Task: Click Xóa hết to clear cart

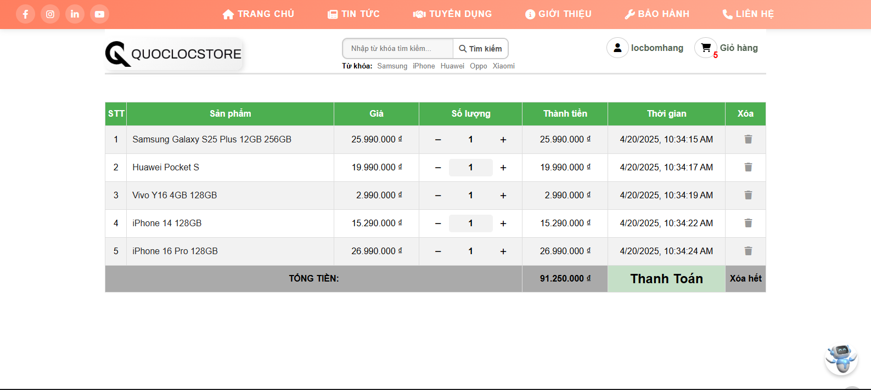Action: pyautogui.click(x=745, y=279)
